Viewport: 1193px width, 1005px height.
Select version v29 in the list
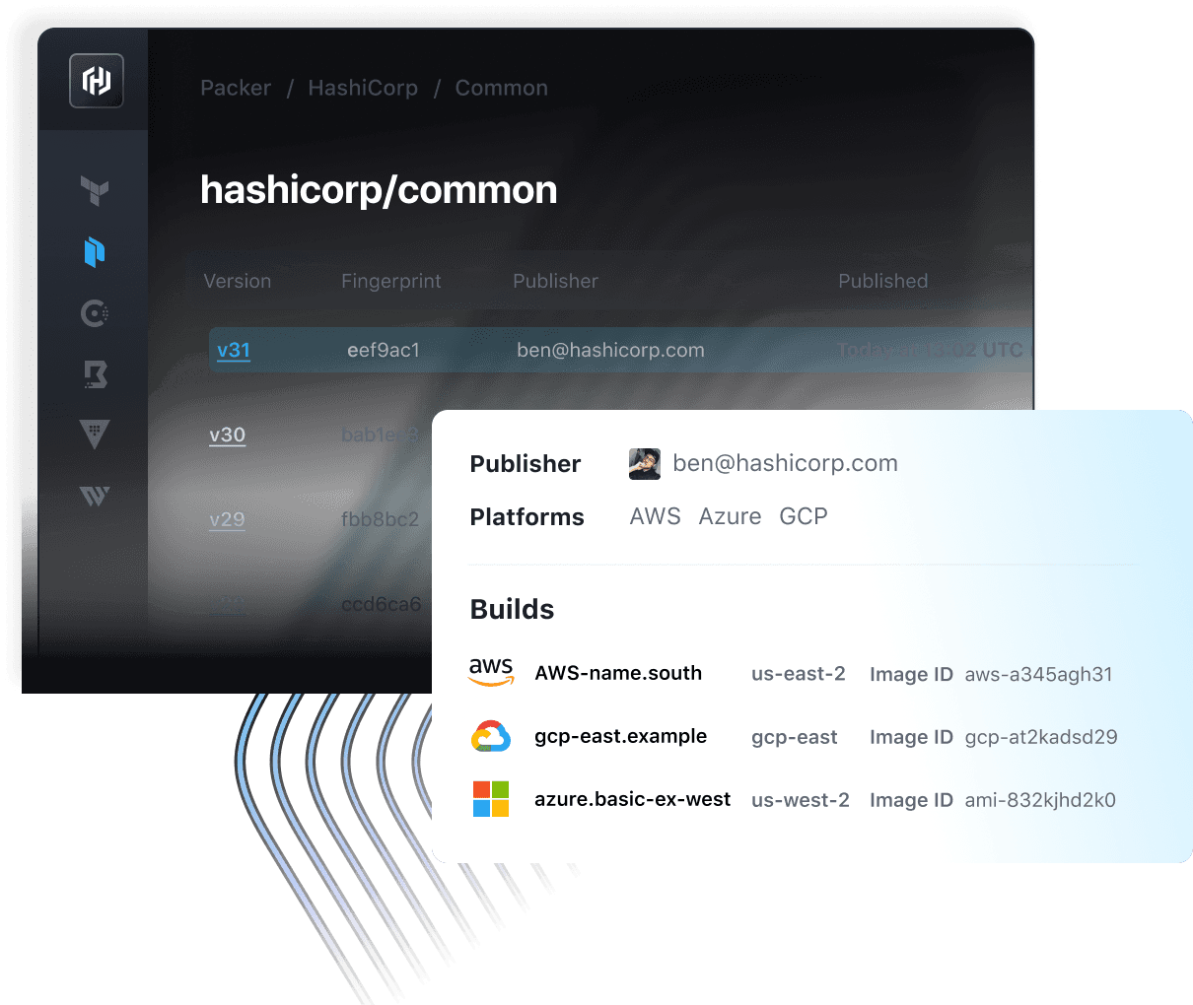(227, 520)
